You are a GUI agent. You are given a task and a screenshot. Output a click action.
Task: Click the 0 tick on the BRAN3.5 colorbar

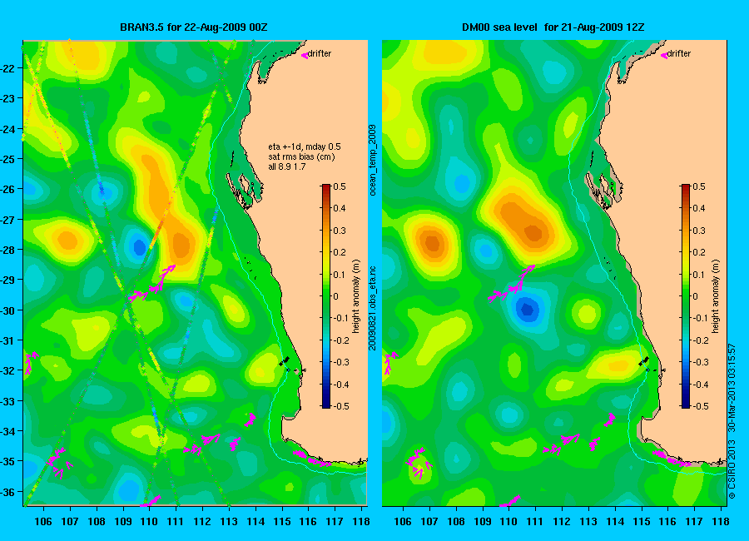[335, 296]
